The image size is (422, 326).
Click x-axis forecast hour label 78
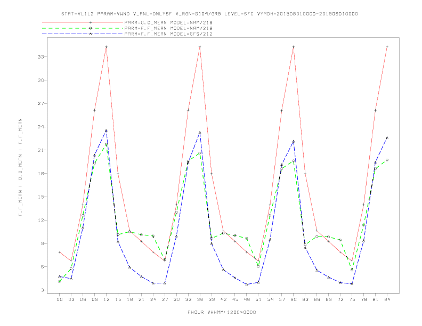(364, 299)
